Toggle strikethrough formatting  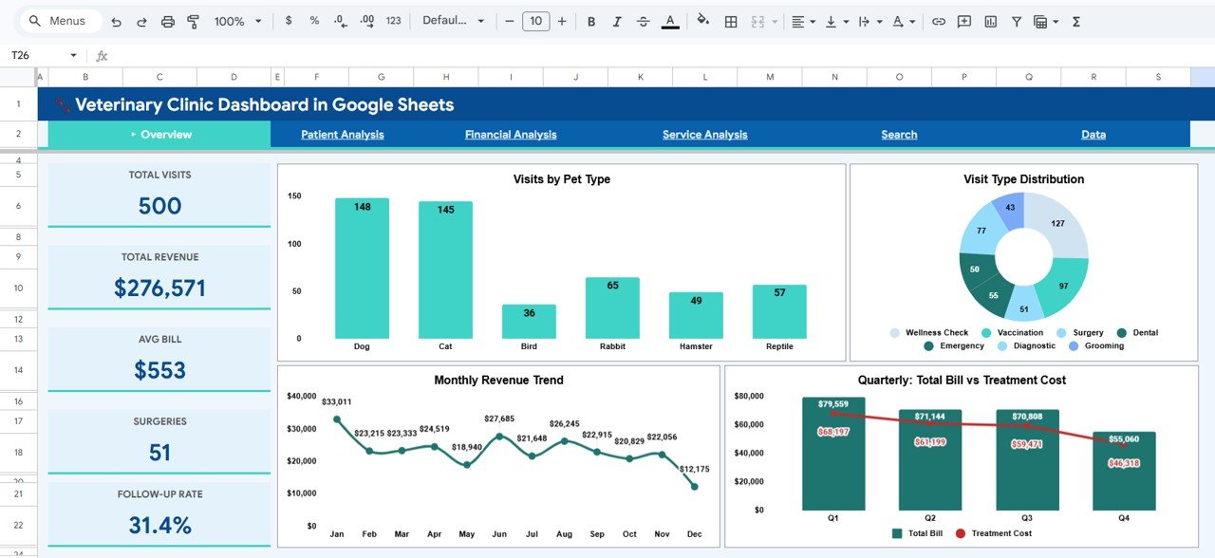coord(643,21)
